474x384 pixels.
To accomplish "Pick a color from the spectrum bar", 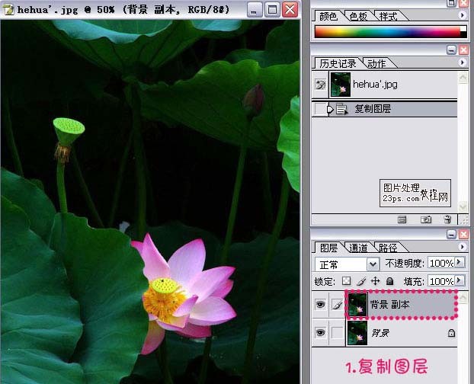I will 389,31.
